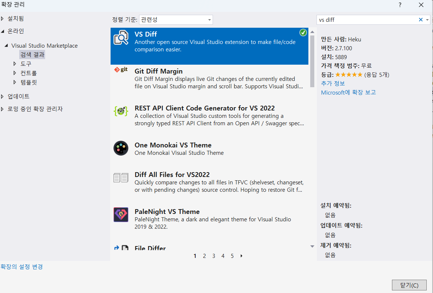Click the 업데이트 예약됨 label
433x293 pixels.
[x=341, y=225]
